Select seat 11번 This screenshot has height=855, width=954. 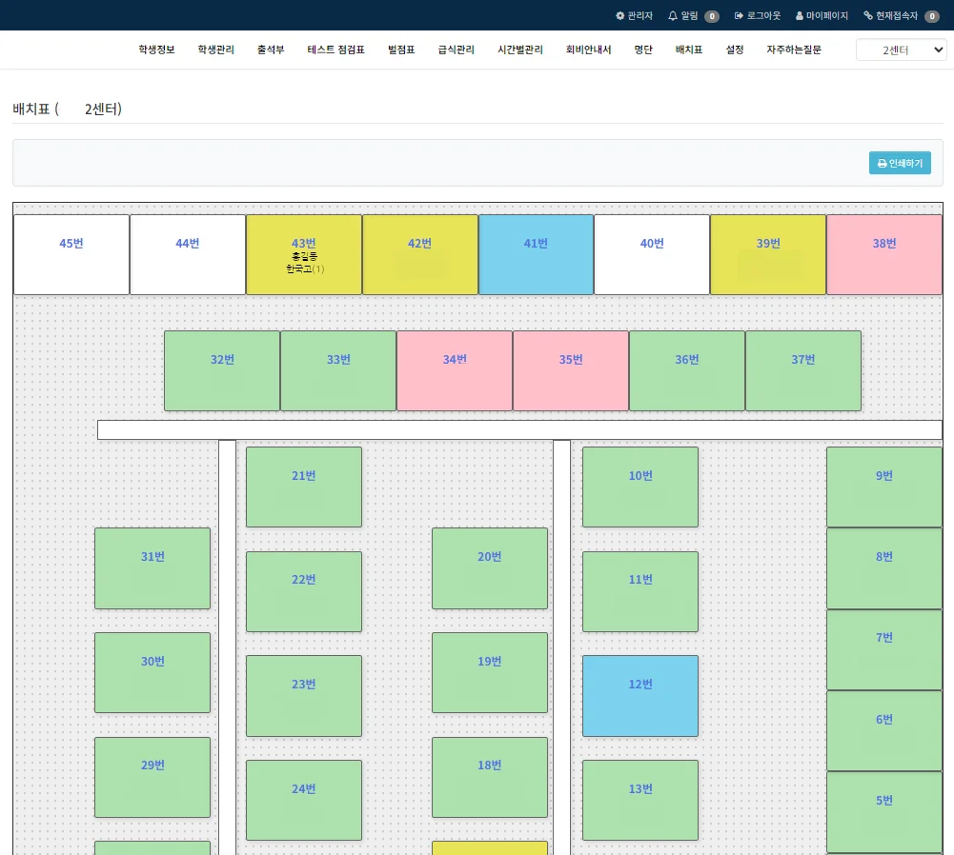640,591
